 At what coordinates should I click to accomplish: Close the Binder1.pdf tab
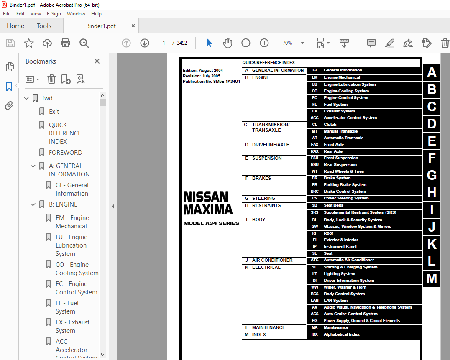(133, 26)
